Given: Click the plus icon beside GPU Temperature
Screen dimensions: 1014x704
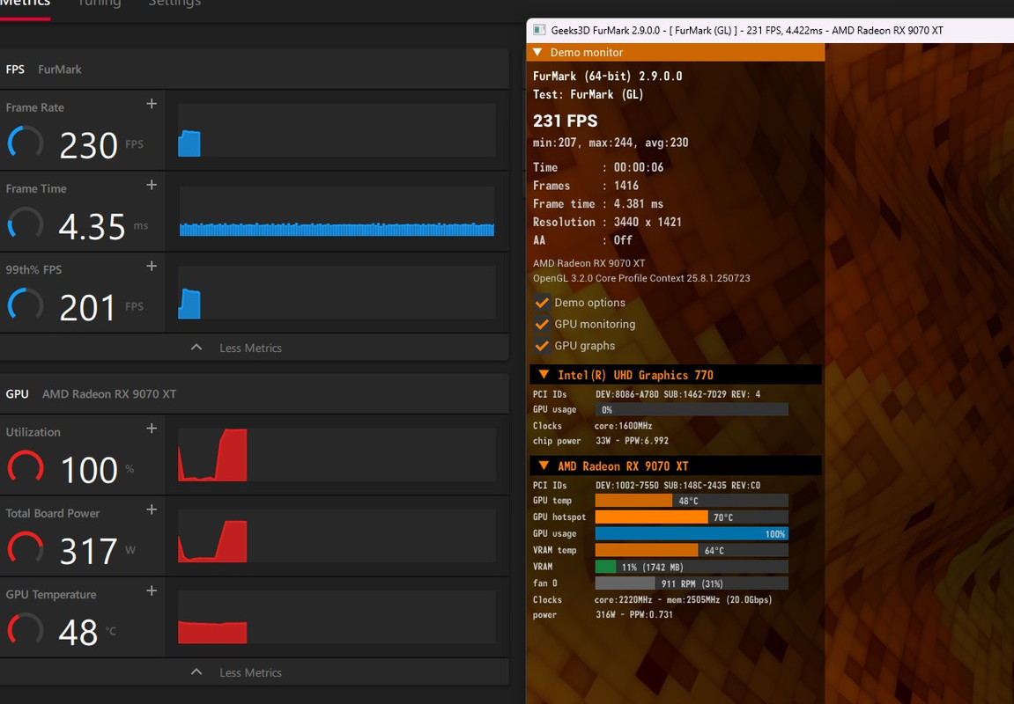Looking at the screenshot, I should [152, 591].
